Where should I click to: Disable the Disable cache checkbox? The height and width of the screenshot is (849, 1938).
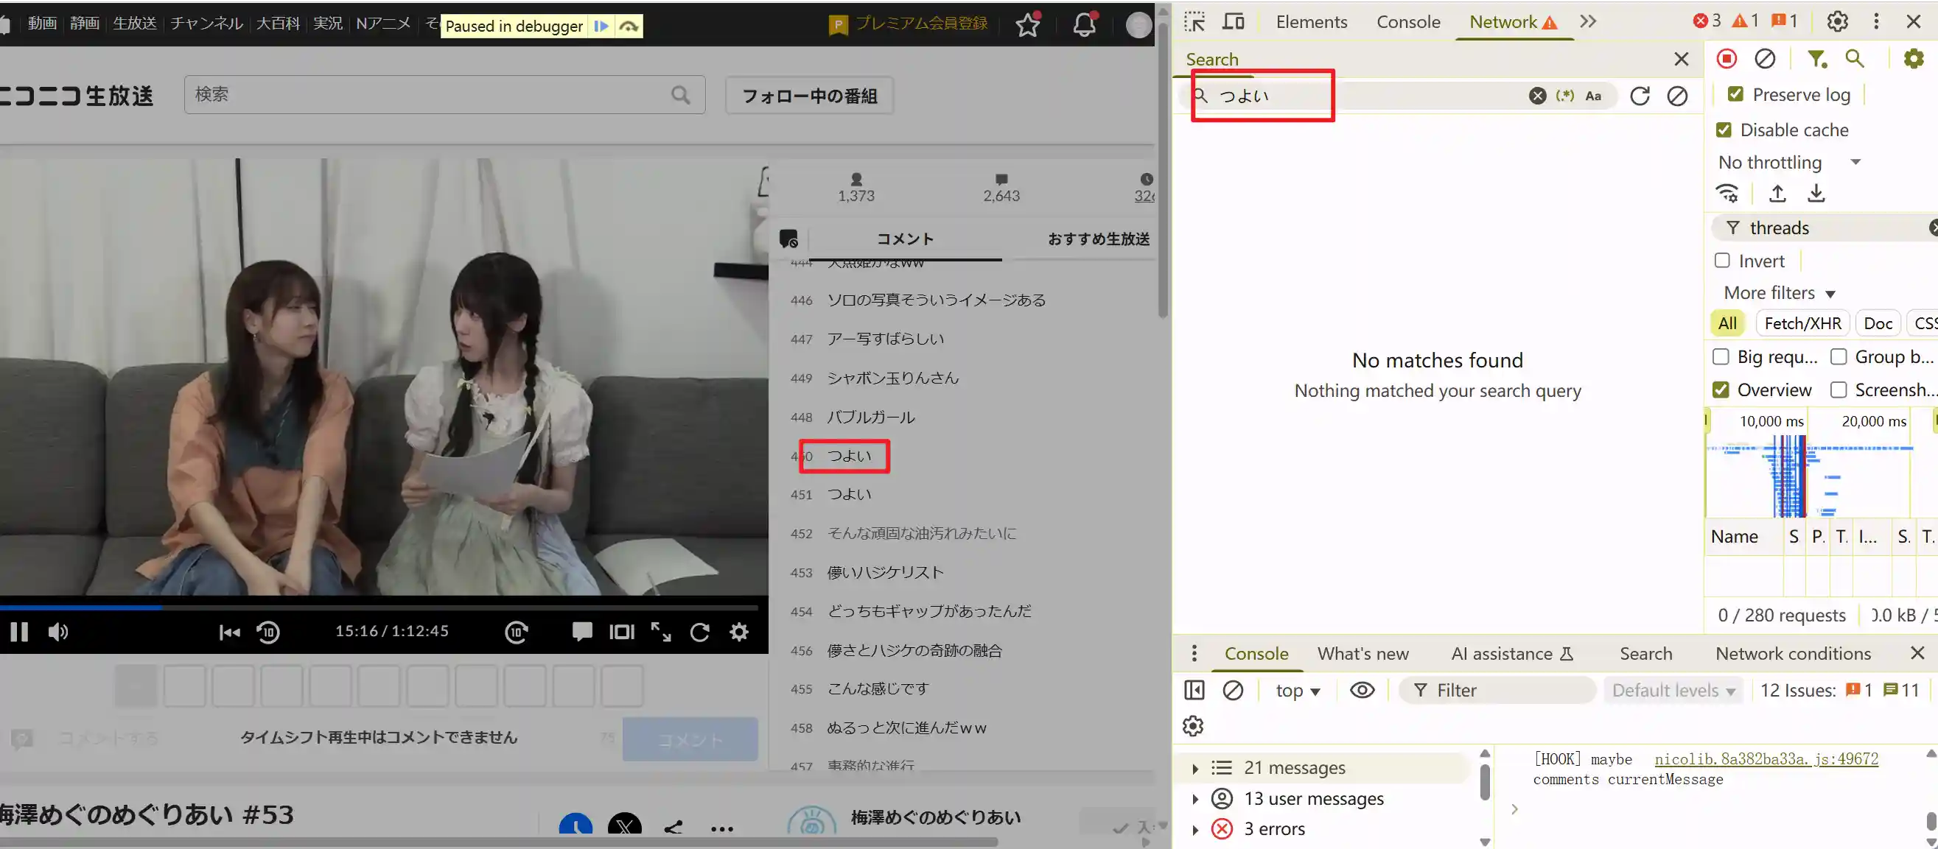pos(1724,130)
